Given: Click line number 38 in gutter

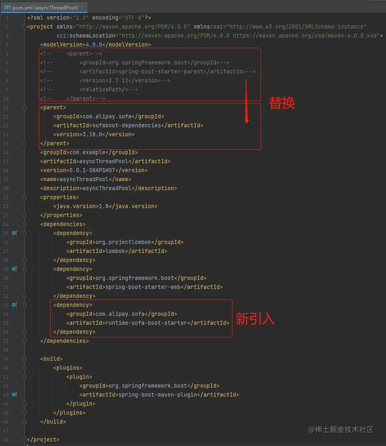Looking at the screenshot, I should (x=6, y=350).
